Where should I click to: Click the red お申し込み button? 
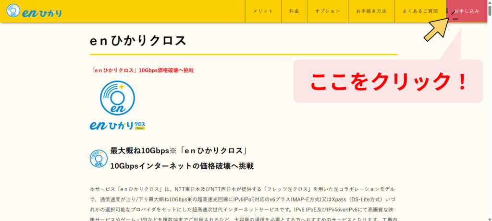467,12
